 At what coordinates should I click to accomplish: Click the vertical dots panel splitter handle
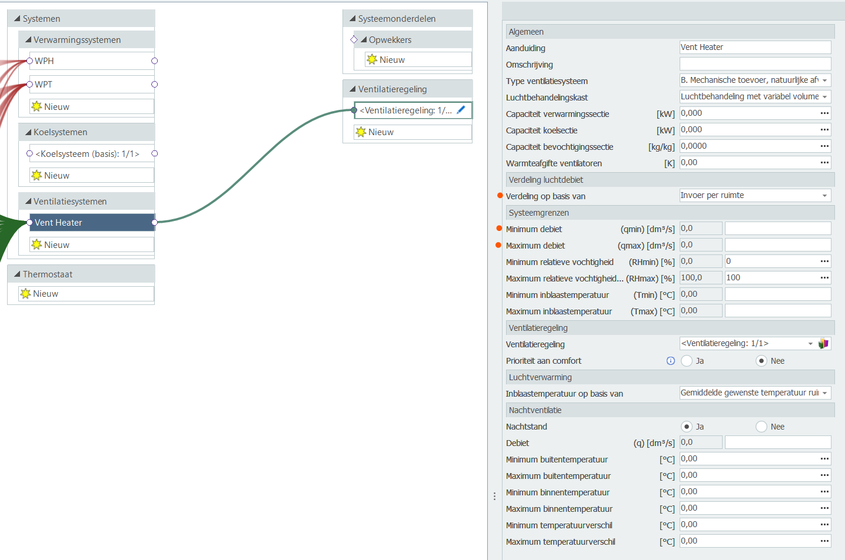pyautogui.click(x=494, y=497)
